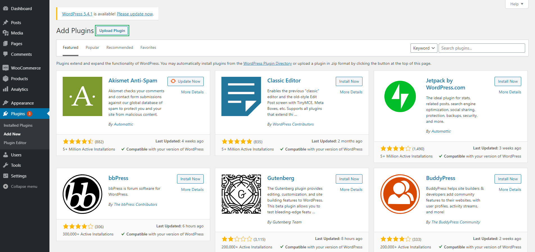Open the Gutenberg plugin logo
535x252 pixels.
coord(241,194)
